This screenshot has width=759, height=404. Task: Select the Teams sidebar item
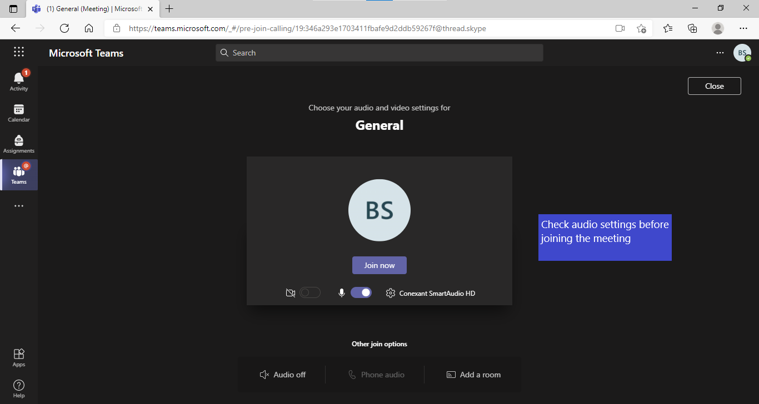coord(19,175)
